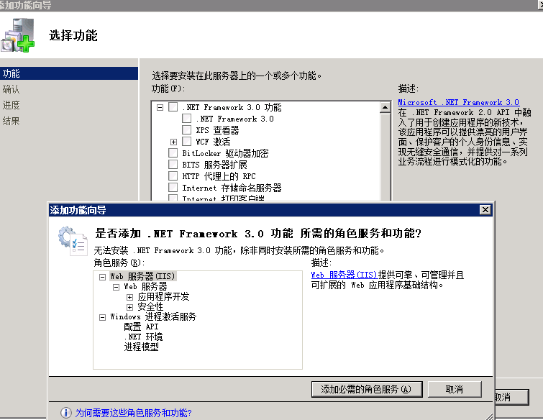The width and height of the screenshot is (543, 420).
Task: Click the features list scroll-up arrow
Action: (x=385, y=107)
